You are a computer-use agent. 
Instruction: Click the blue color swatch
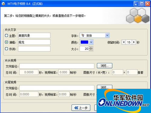84,42
